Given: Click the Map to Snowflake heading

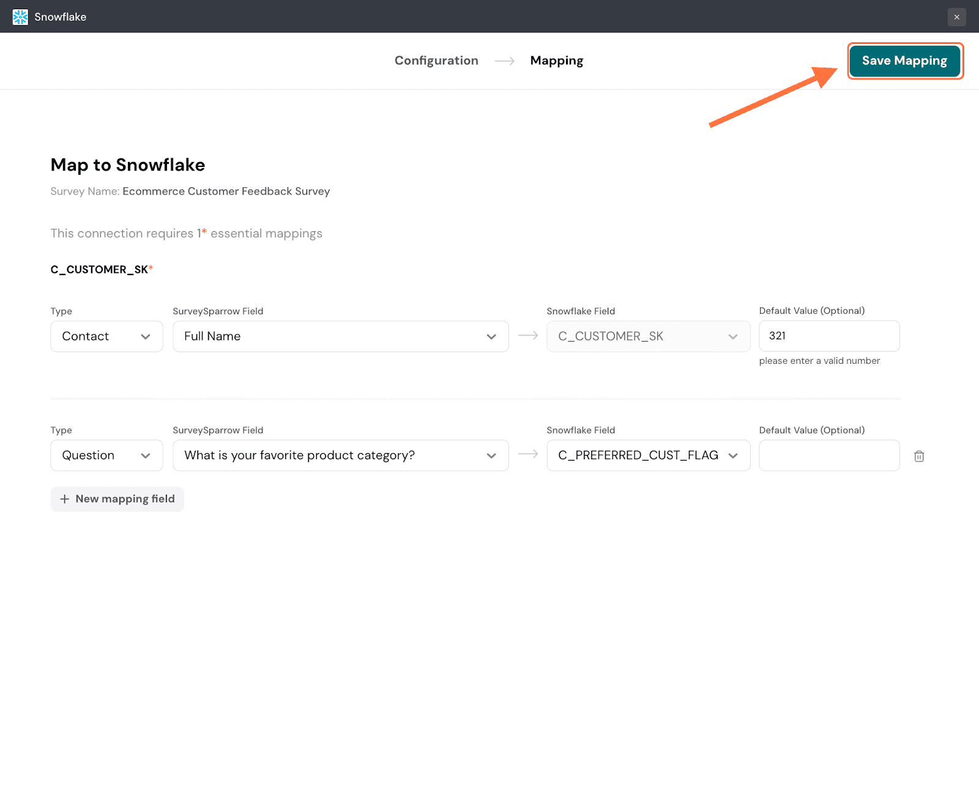Looking at the screenshot, I should [x=128, y=165].
